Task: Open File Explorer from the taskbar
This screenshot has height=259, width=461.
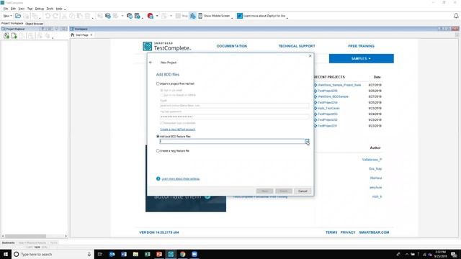Action: [x=135, y=254]
